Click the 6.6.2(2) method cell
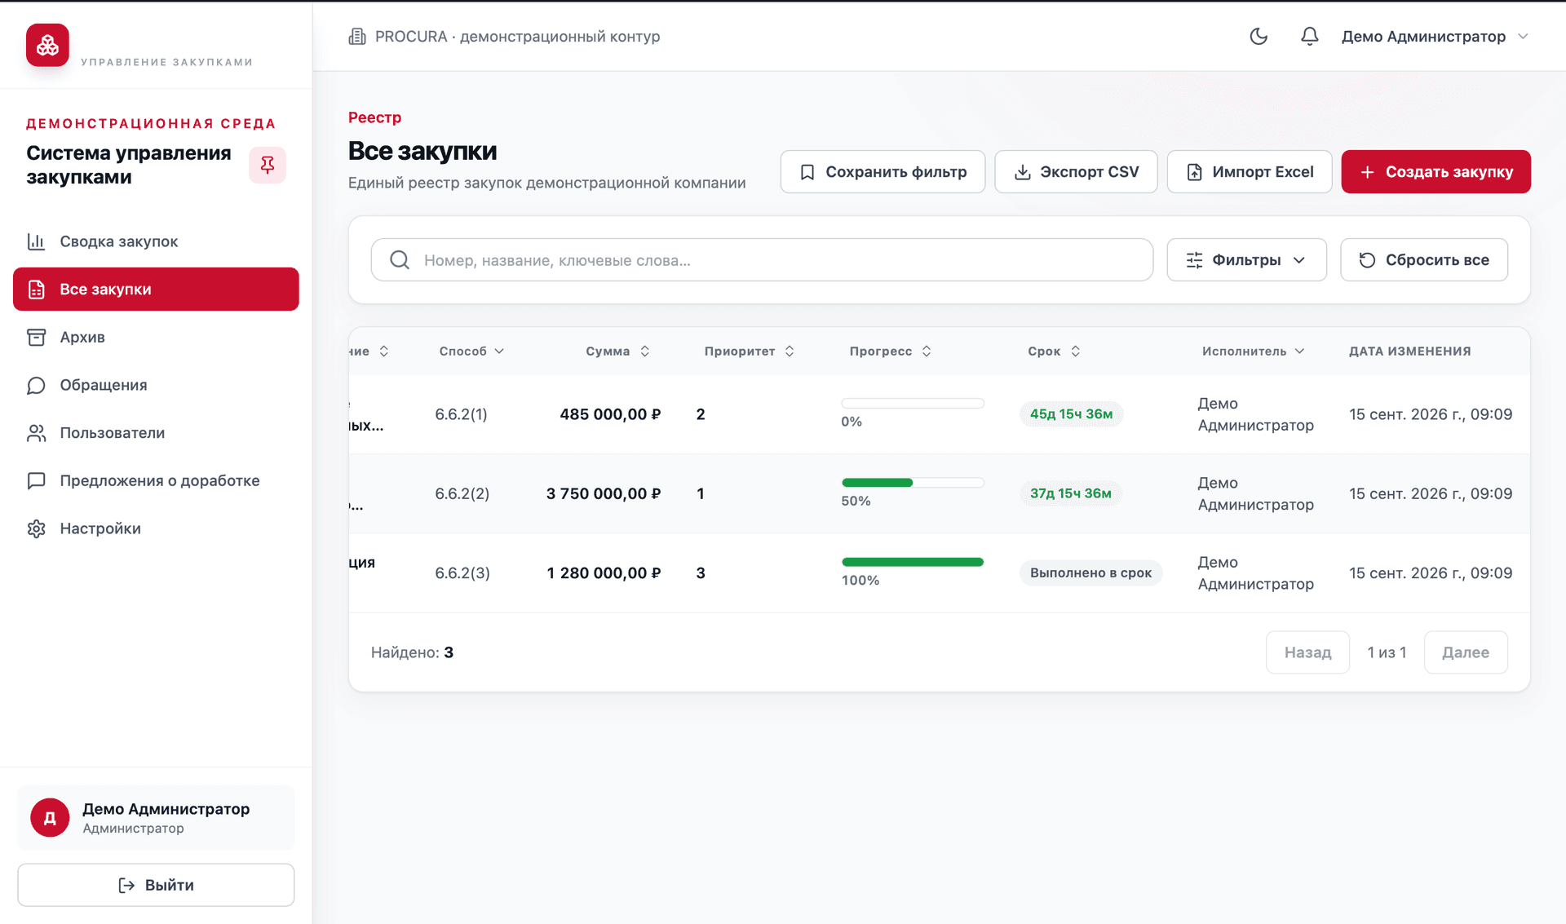The image size is (1566, 924). [x=462, y=493]
